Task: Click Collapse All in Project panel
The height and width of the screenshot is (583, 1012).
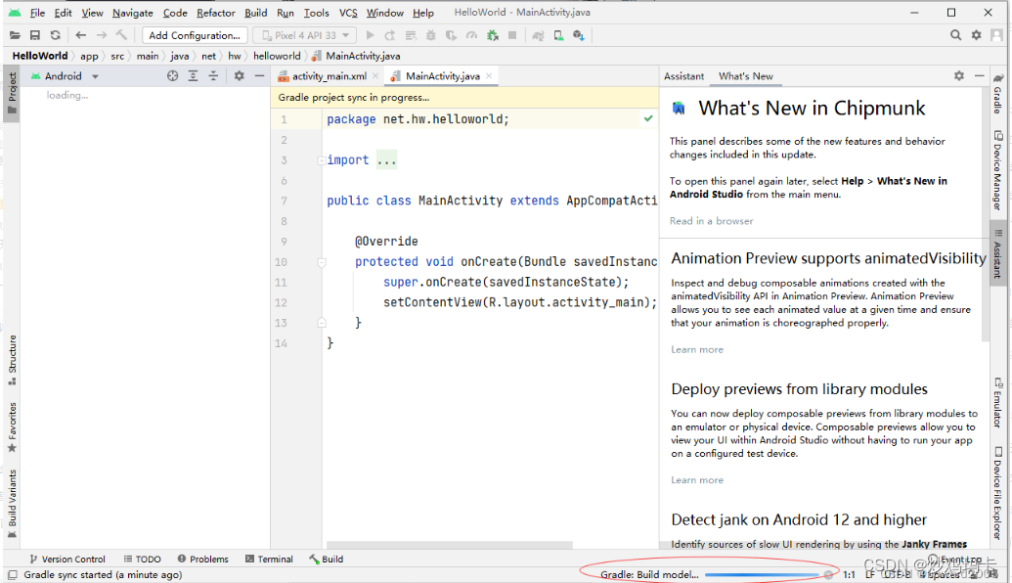Action: tap(213, 76)
